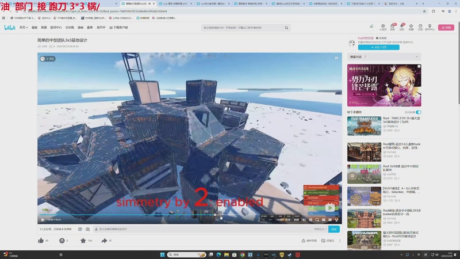Image resolution: width=460 pixels, height=259 pixels.
Task: Open a new browser tab with plus button
Action: click(423, 3)
